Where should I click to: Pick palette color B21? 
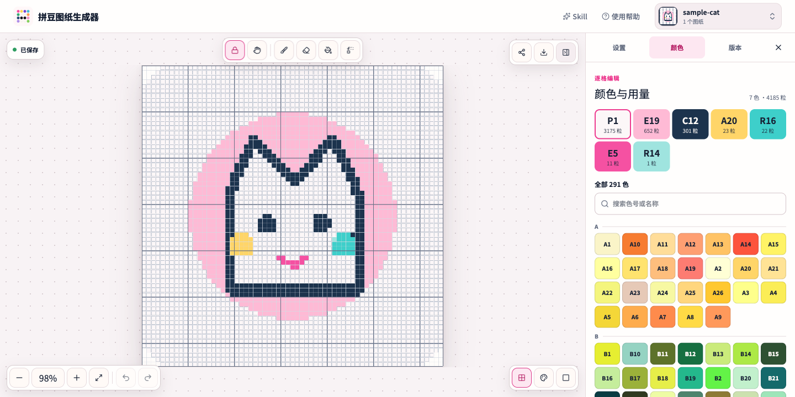[x=773, y=378]
